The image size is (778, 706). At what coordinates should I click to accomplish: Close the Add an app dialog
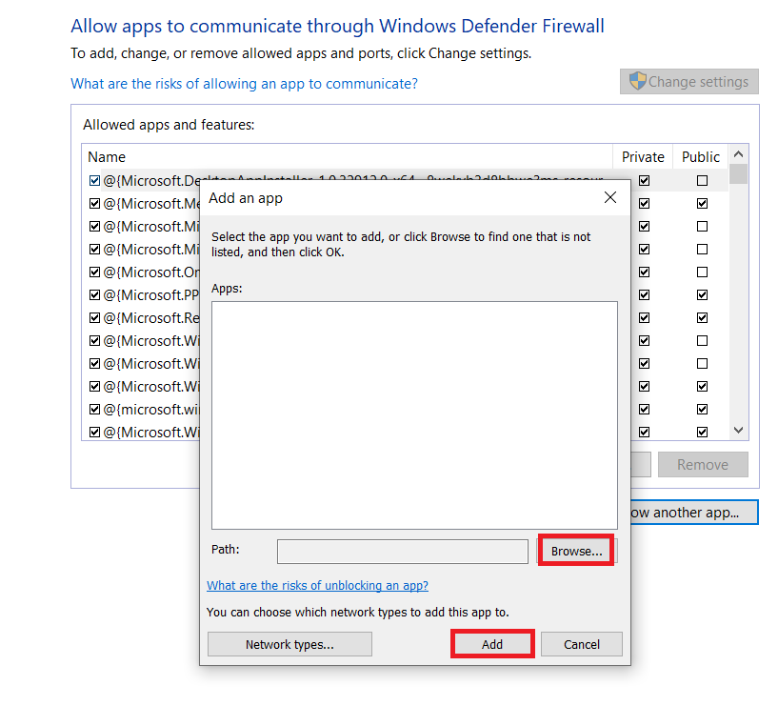click(610, 198)
